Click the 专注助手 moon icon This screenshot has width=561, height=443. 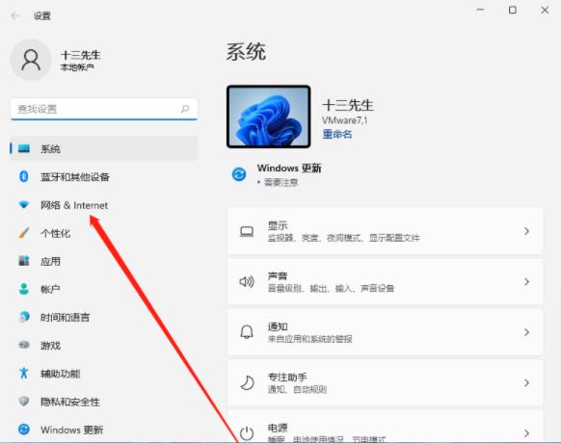click(x=247, y=383)
